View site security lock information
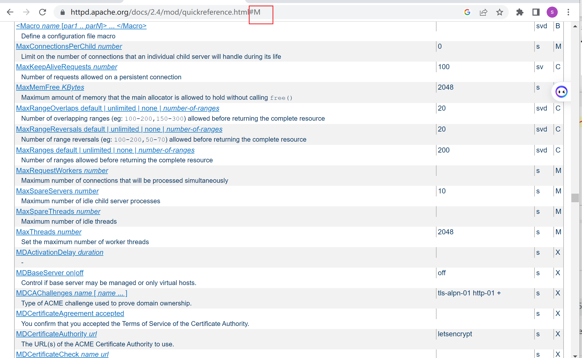The width and height of the screenshot is (582, 358). [x=63, y=12]
